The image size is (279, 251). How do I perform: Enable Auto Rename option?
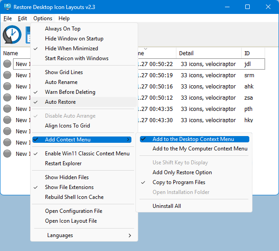pyautogui.click(x=84, y=82)
